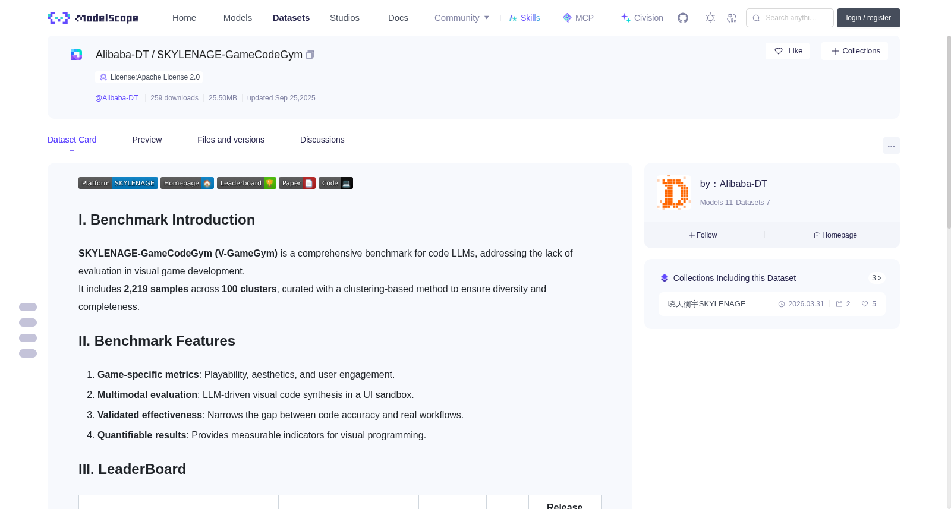Click 'updated Sep 25,2025' text
The height and width of the screenshot is (509, 951).
(281, 98)
